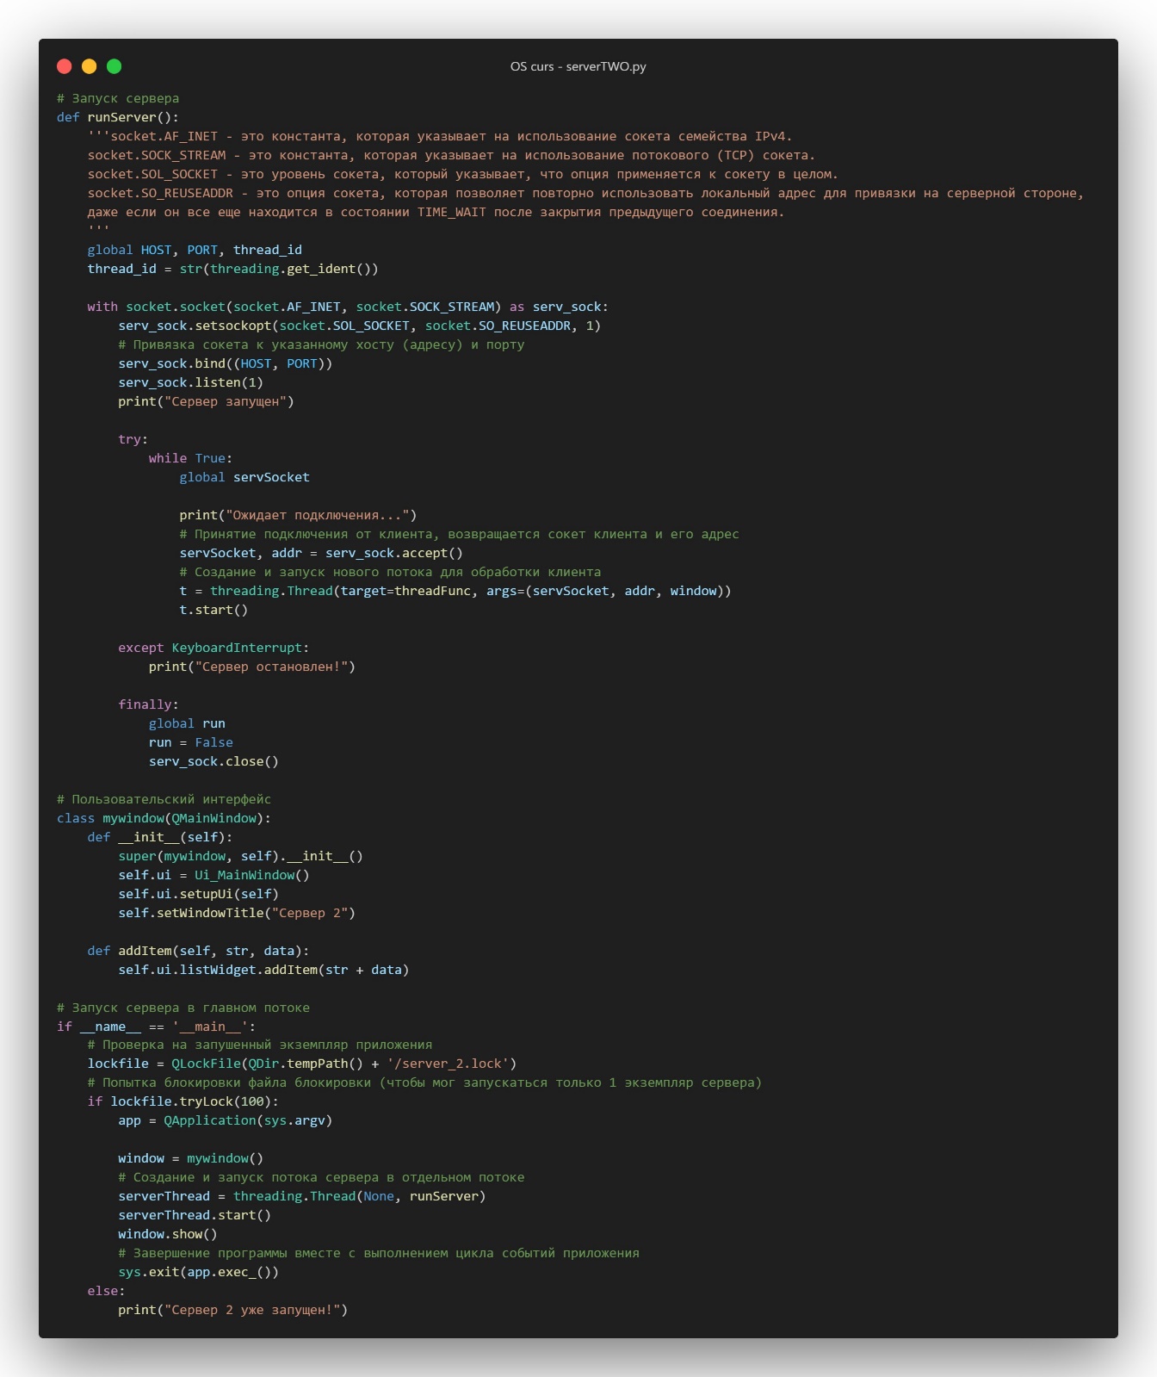The image size is (1157, 1377).
Task: Click the docstring line starting 'socket.SOCK_STREAM'
Action: [x=451, y=155]
